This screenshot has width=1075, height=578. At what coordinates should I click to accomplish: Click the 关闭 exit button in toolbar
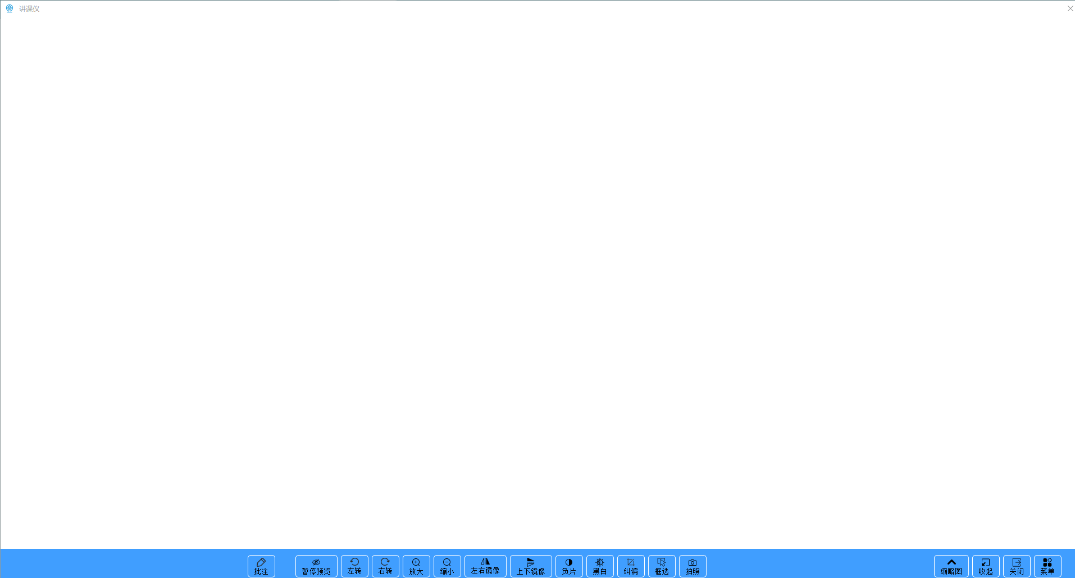[x=1017, y=566]
